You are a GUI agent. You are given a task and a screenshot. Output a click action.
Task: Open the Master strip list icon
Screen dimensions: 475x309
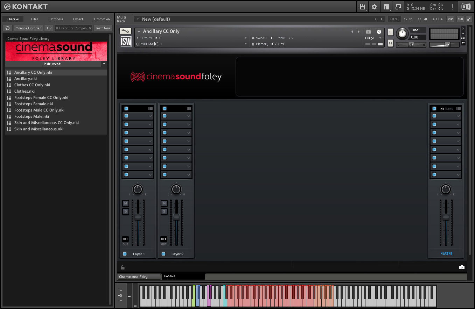coord(459,108)
